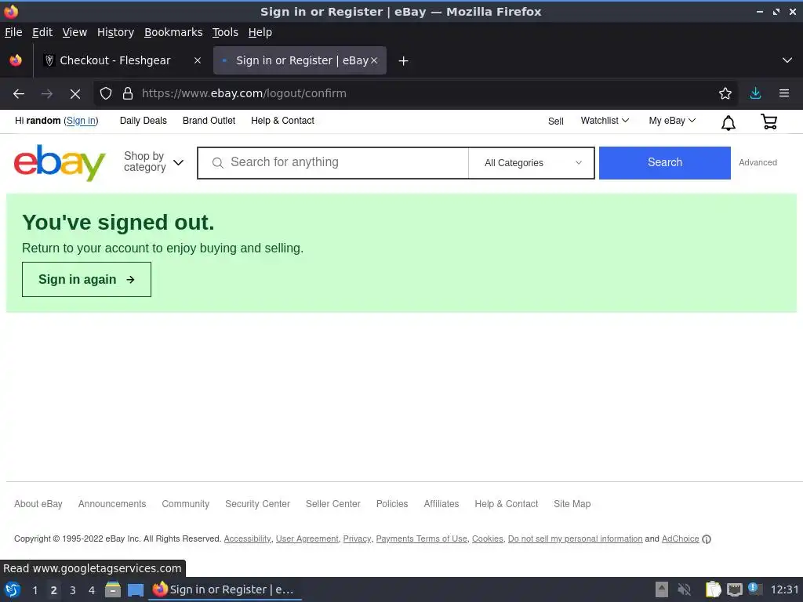
Task: Open About eBay footer link
Action: click(x=38, y=504)
